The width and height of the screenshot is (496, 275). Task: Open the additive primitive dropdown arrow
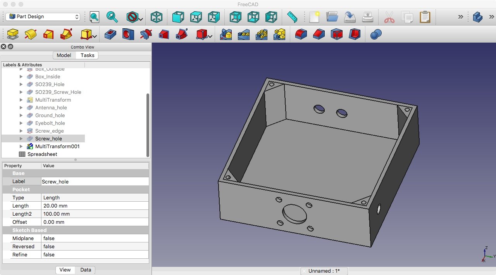coord(95,36)
